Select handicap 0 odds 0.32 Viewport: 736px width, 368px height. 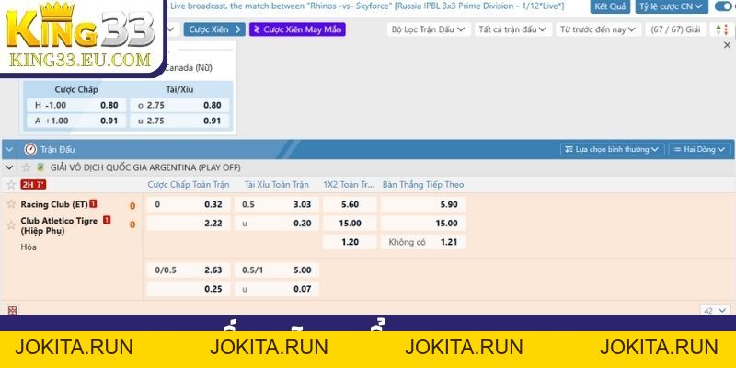pyautogui.click(x=189, y=204)
